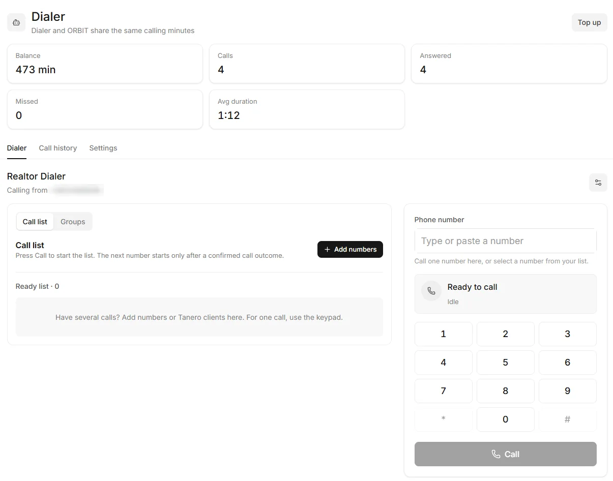
Task: Tap keypad digit 8
Action: pos(506,391)
